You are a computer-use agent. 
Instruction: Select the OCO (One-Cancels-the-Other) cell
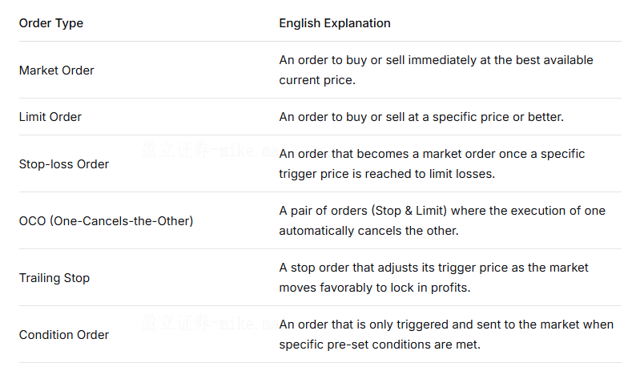106,220
